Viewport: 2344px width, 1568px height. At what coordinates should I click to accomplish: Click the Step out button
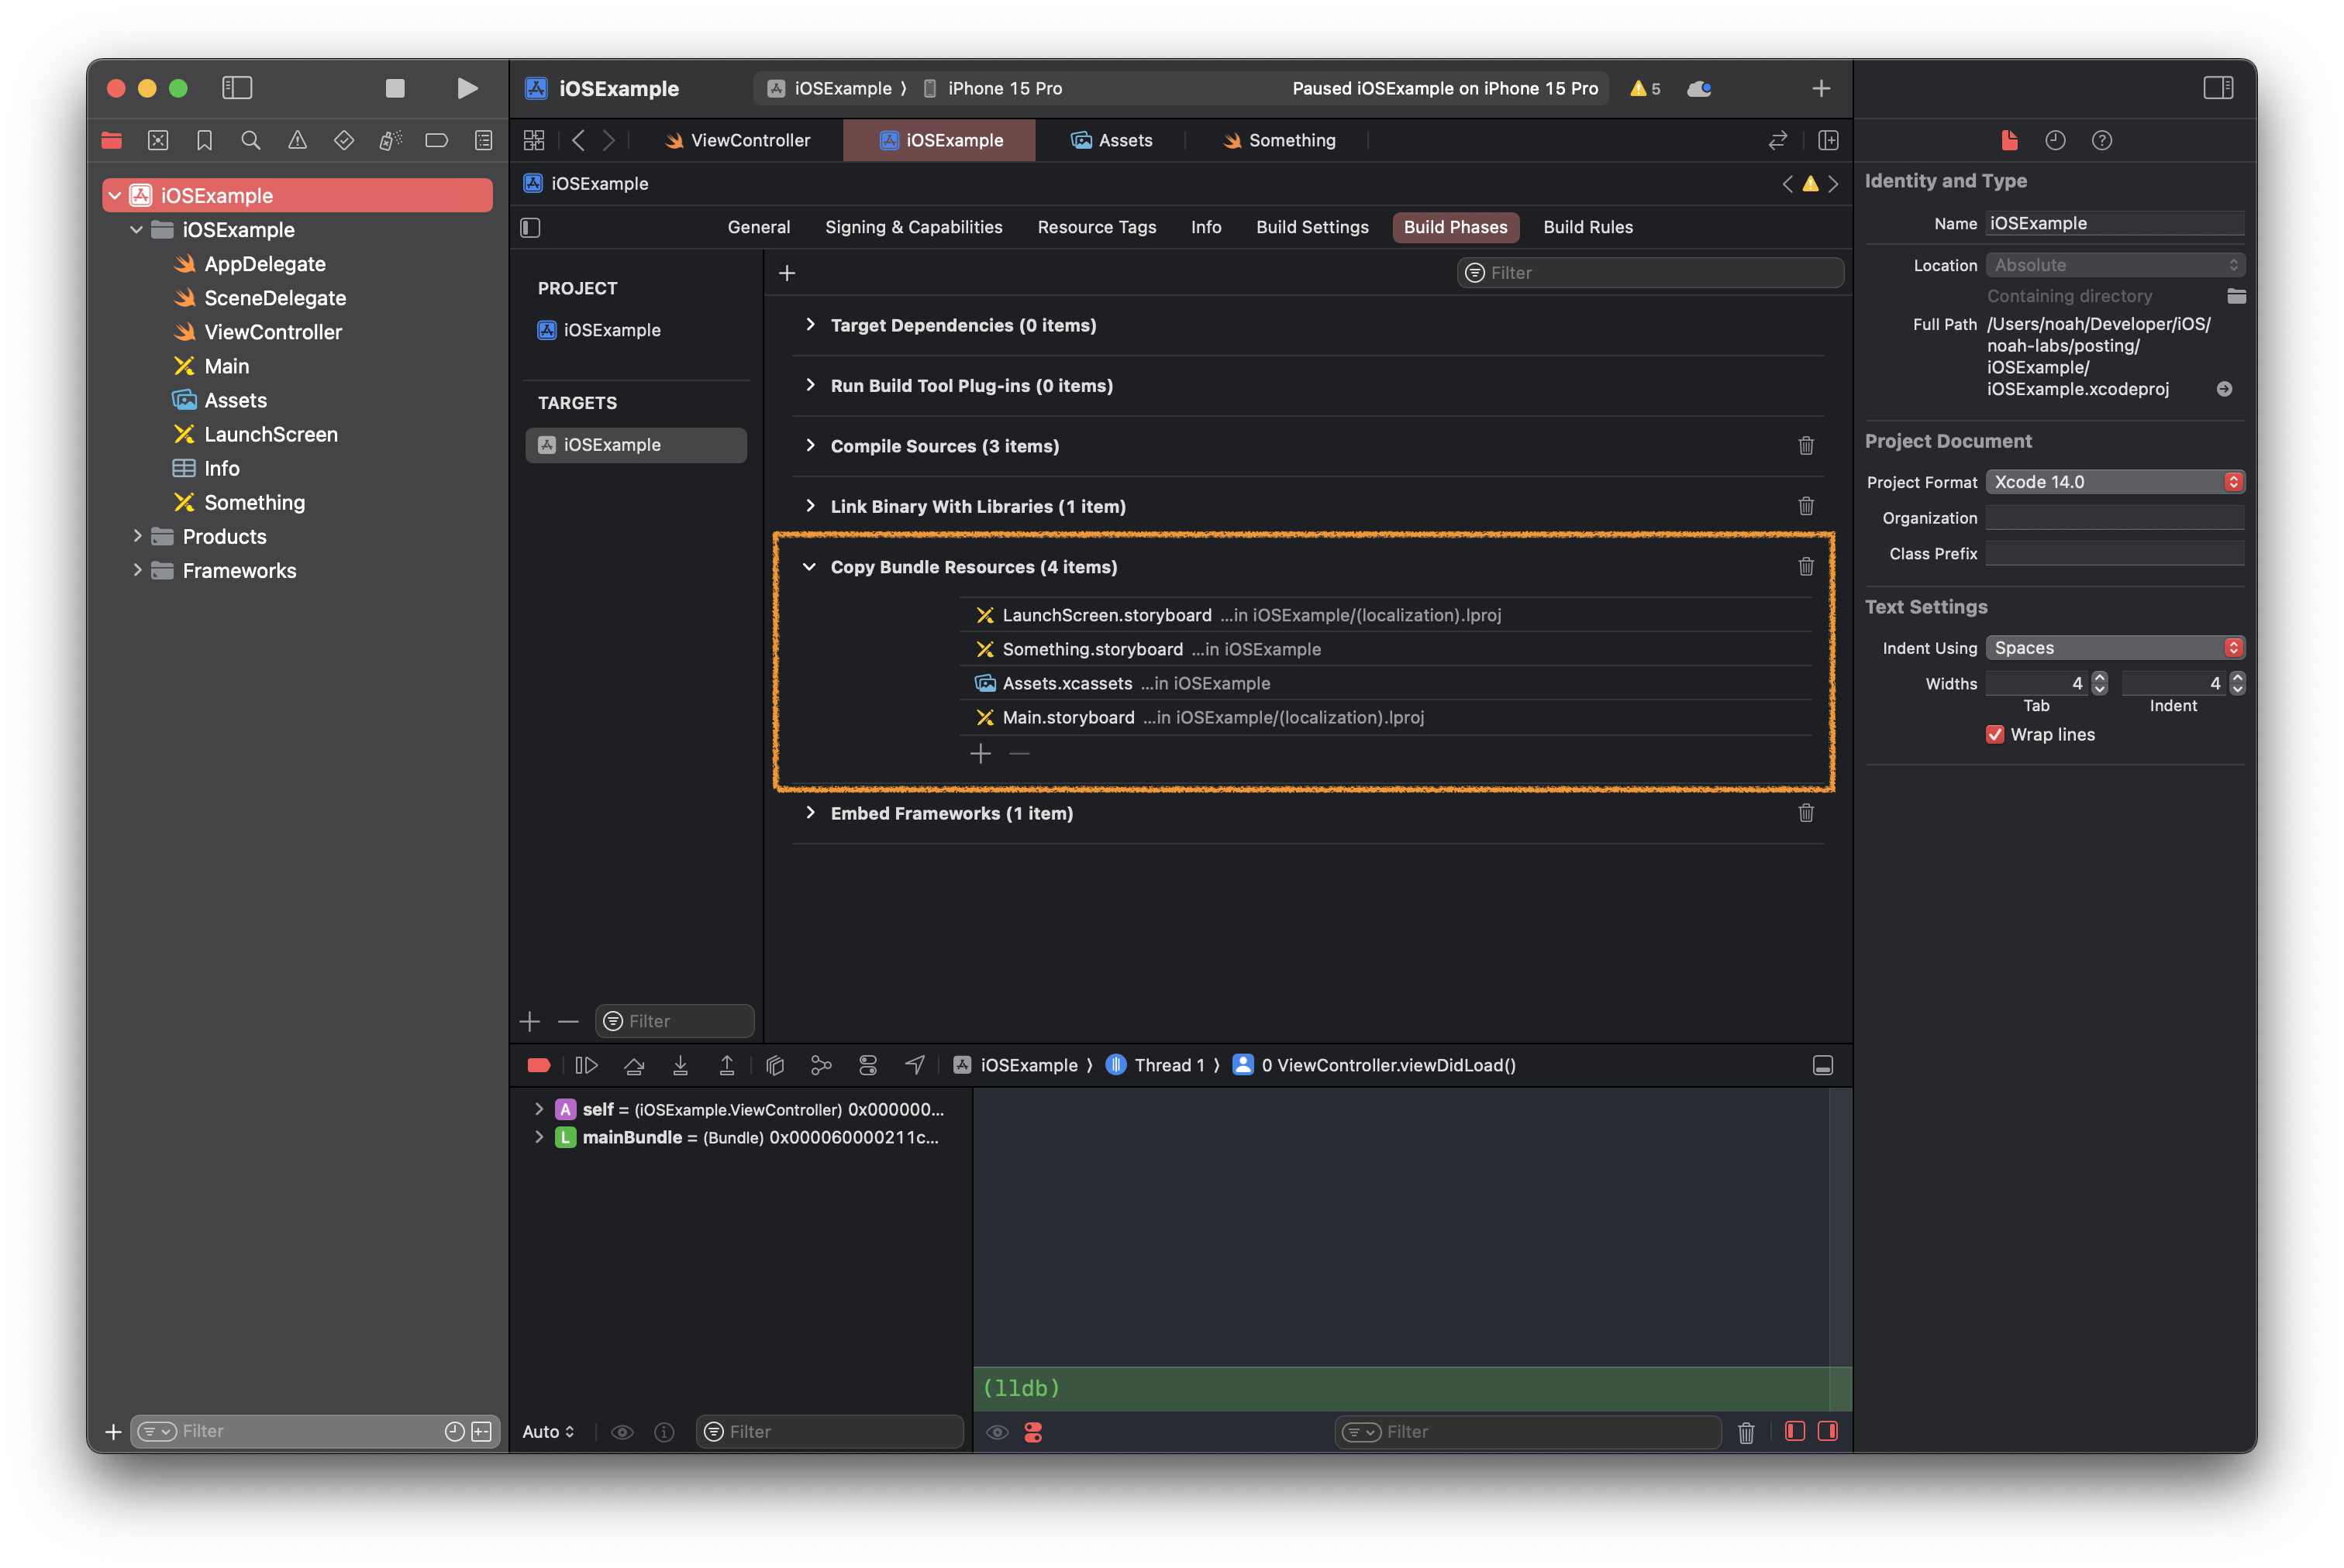click(x=727, y=1065)
